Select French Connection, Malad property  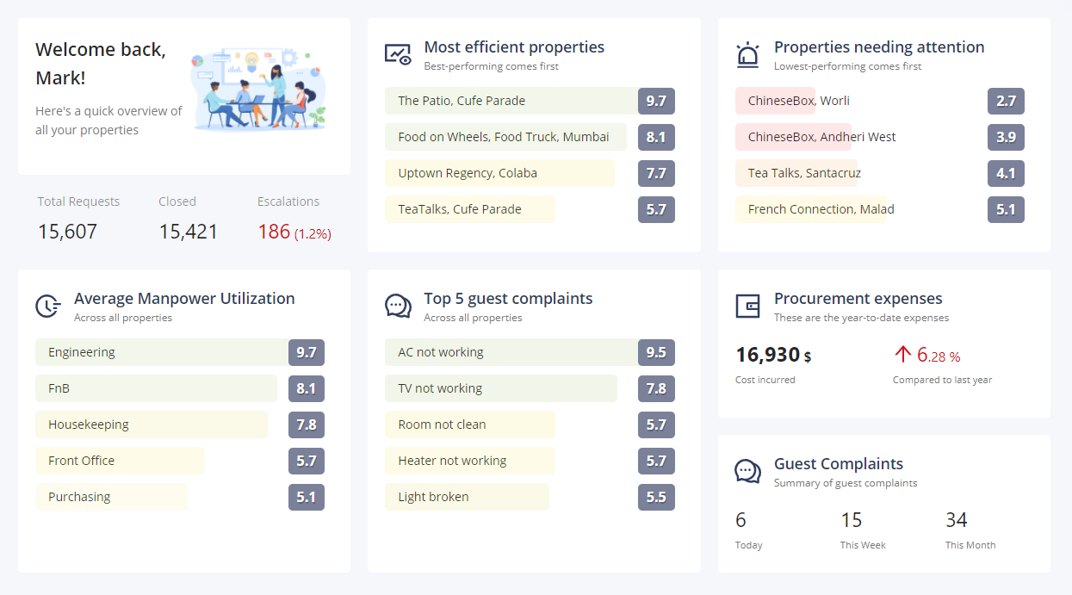click(821, 209)
